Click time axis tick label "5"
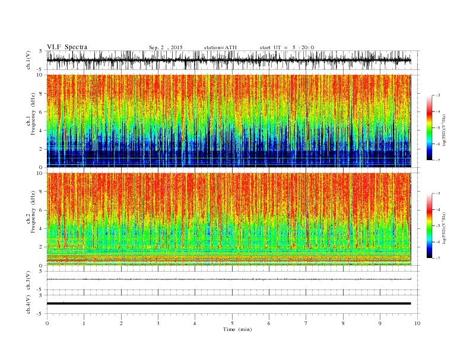The height and width of the screenshot is (363, 470). pyautogui.click(x=232, y=323)
